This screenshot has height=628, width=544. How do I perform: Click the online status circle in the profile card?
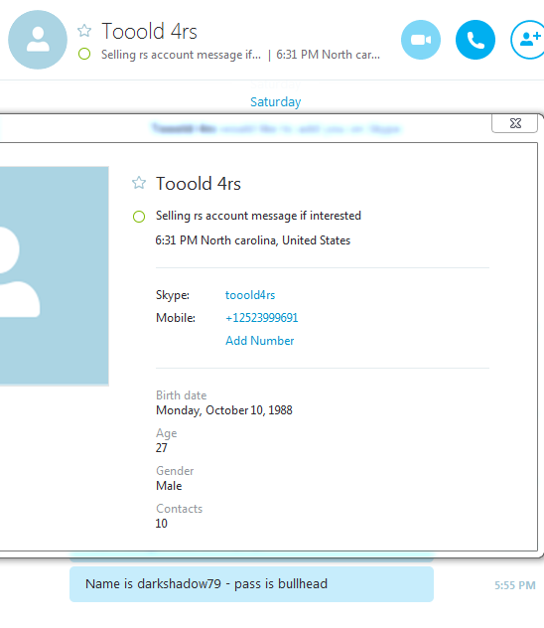point(139,217)
